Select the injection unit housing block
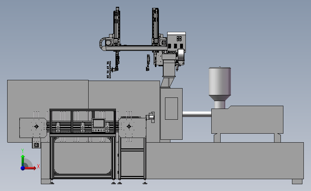The image size is (311, 191). tap(247, 120)
